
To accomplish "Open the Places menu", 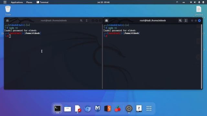I will 29,2.
